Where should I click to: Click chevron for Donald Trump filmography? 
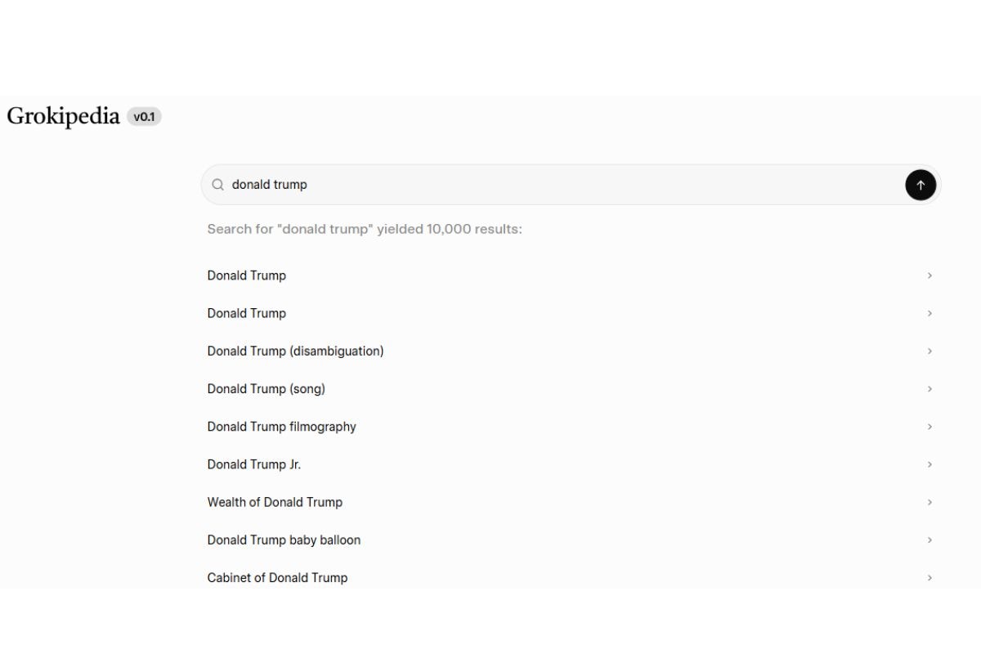929,426
